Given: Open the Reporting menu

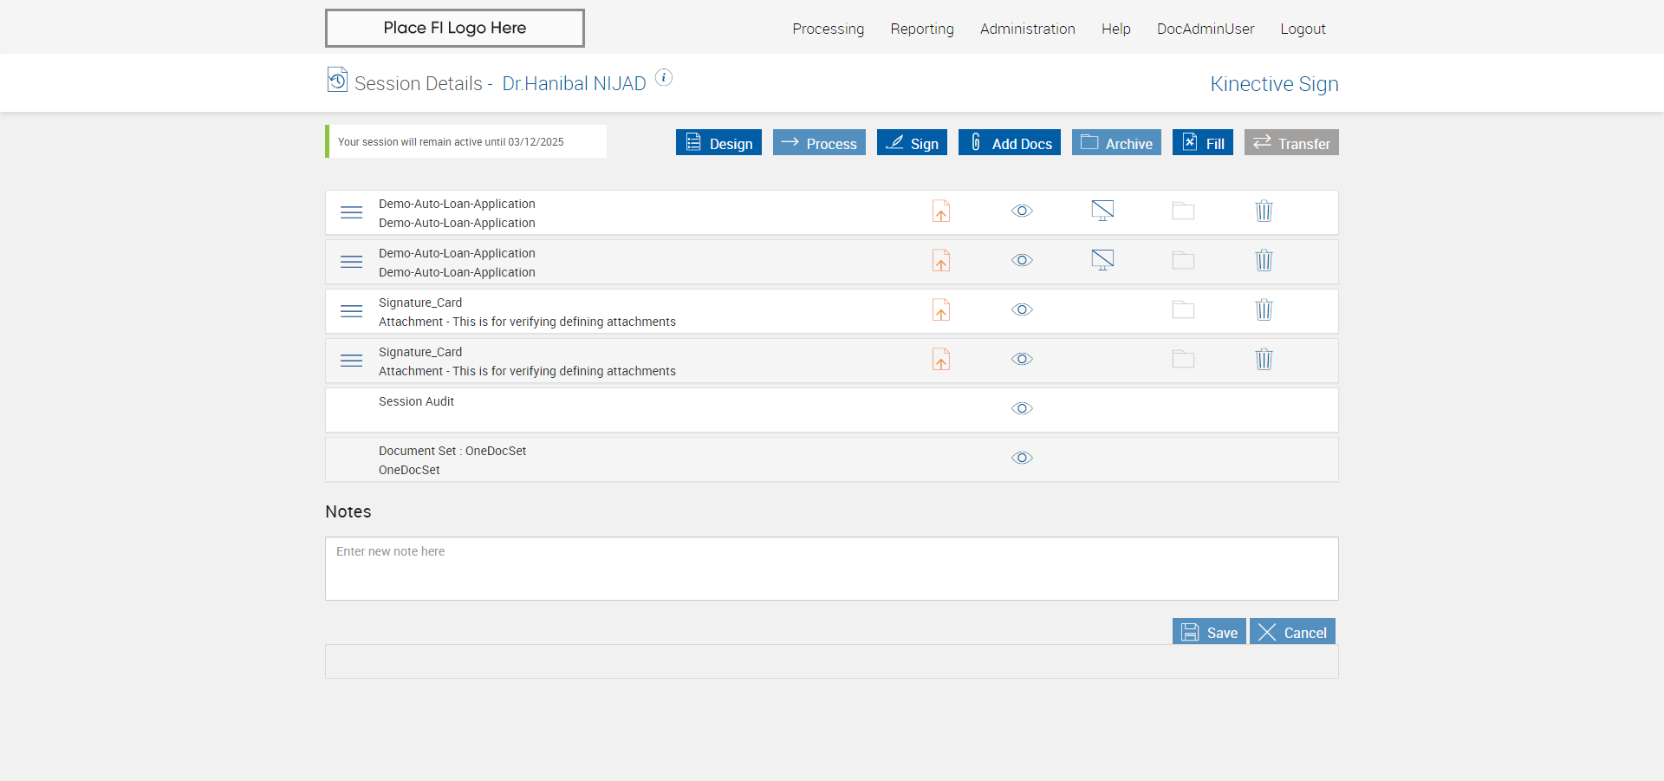Looking at the screenshot, I should [x=921, y=29].
